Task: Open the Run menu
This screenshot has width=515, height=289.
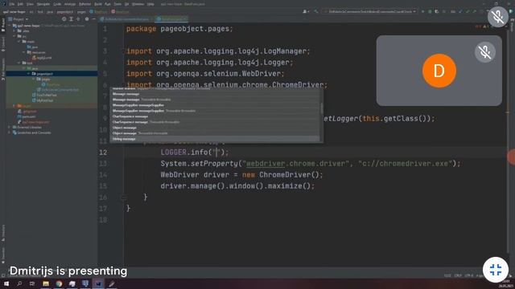Action: pyautogui.click(x=107, y=4)
